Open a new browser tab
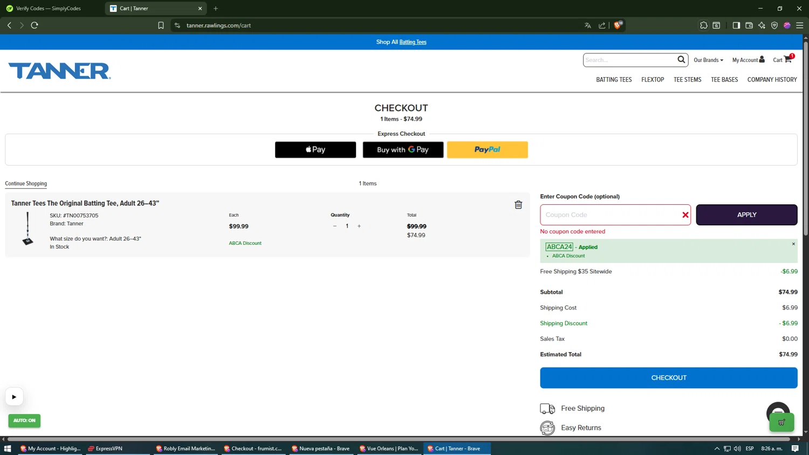 [x=216, y=9]
